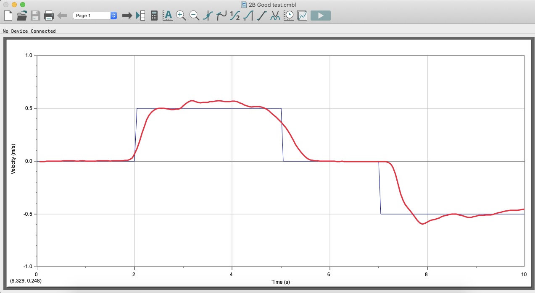Autoscale the graph with the A icon
This screenshot has height=293, width=535.
click(167, 16)
